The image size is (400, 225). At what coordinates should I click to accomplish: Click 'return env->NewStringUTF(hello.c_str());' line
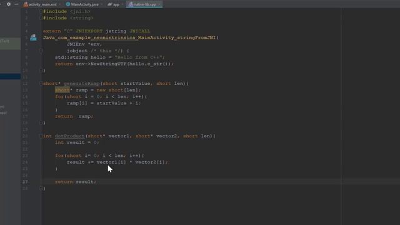tap(114, 64)
